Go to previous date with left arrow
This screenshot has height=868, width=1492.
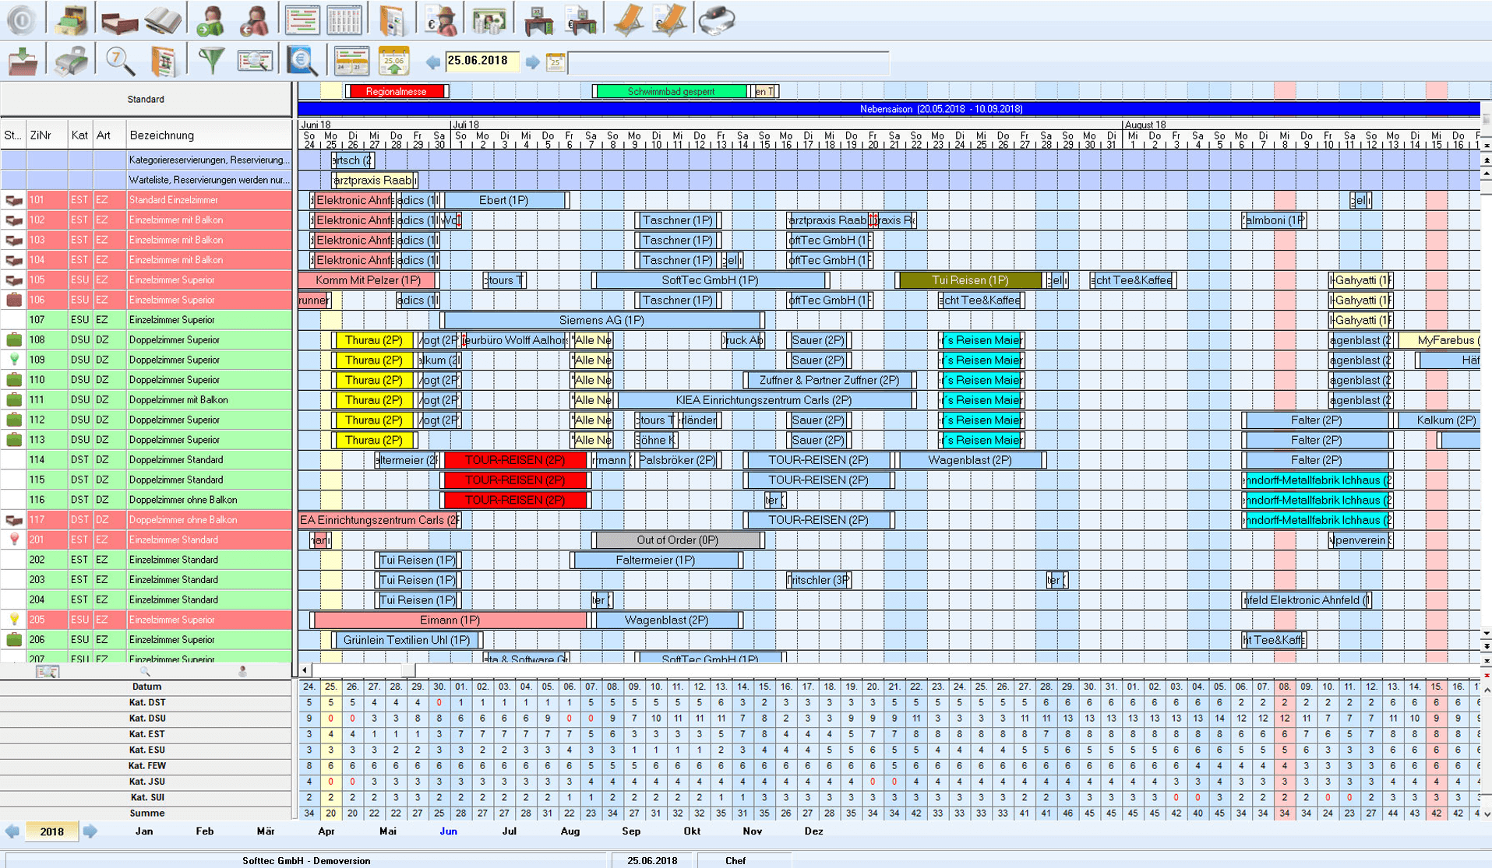pyautogui.click(x=433, y=61)
